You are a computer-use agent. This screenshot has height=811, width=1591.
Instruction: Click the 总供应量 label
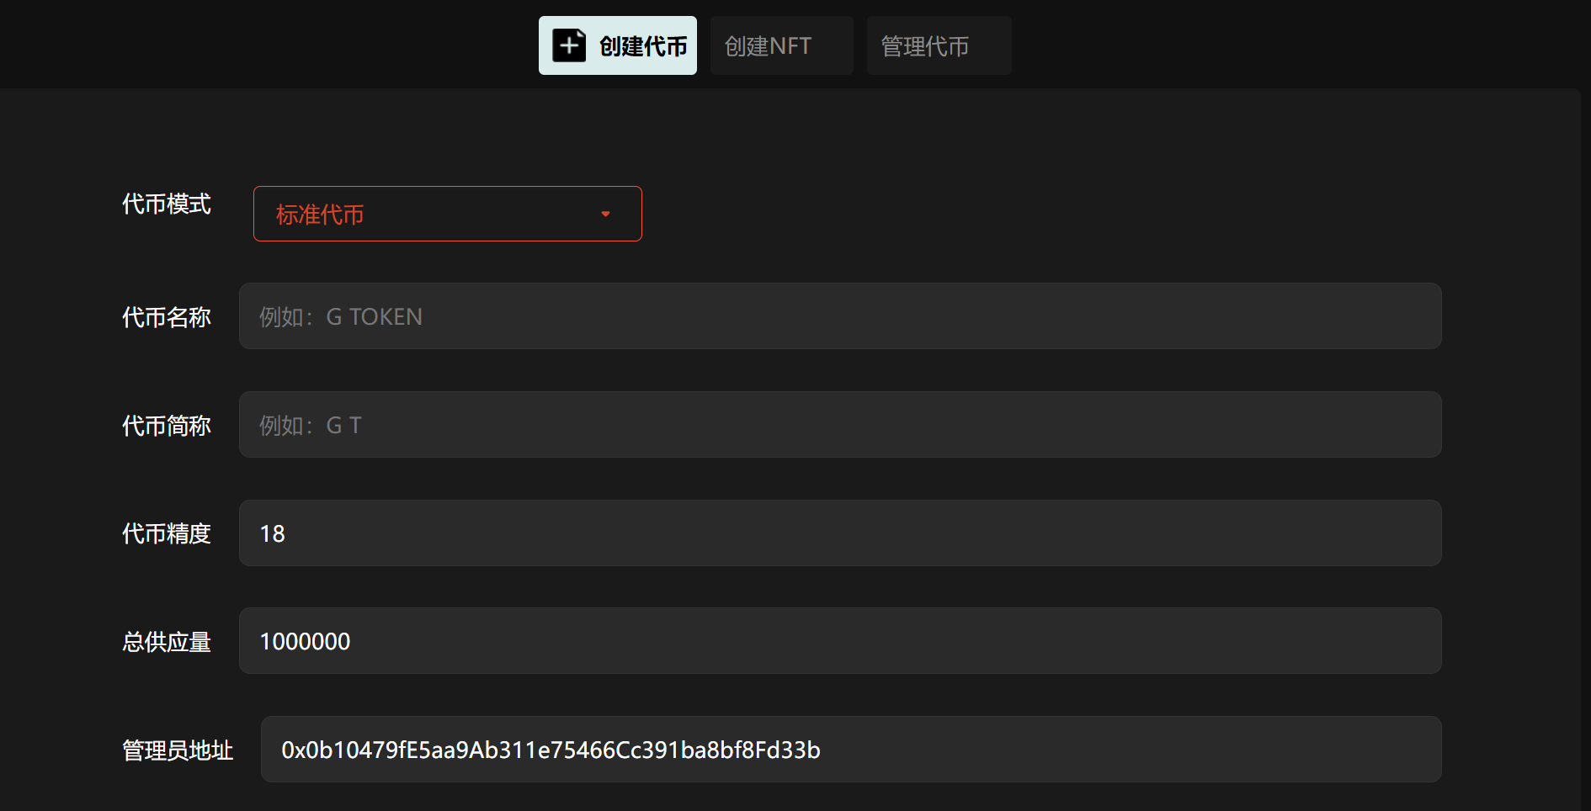(x=167, y=642)
